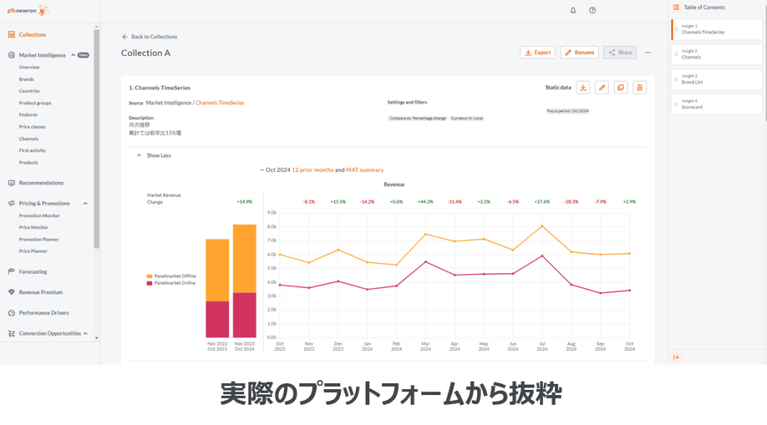Collapse the Pricing & Promotions section chevron
Screen dimensions: 767x425
(x=85, y=204)
